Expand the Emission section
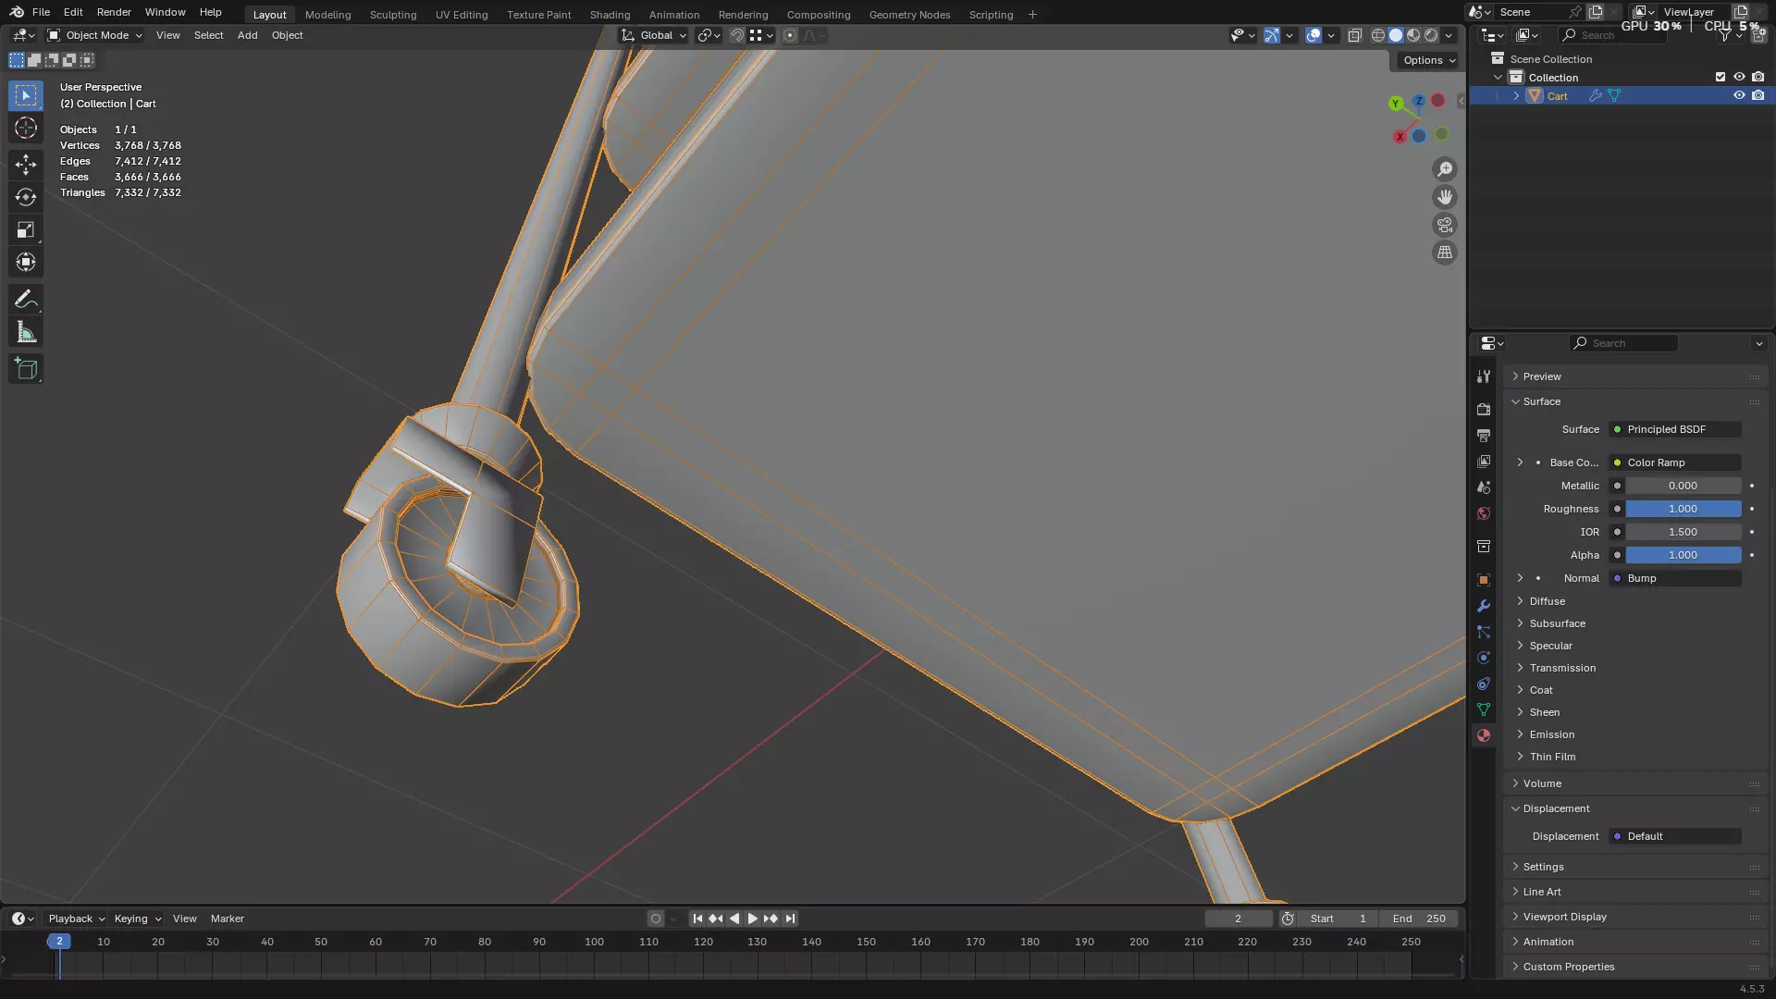The width and height of the screenshot is (1776, 999). click(1551, 734)
